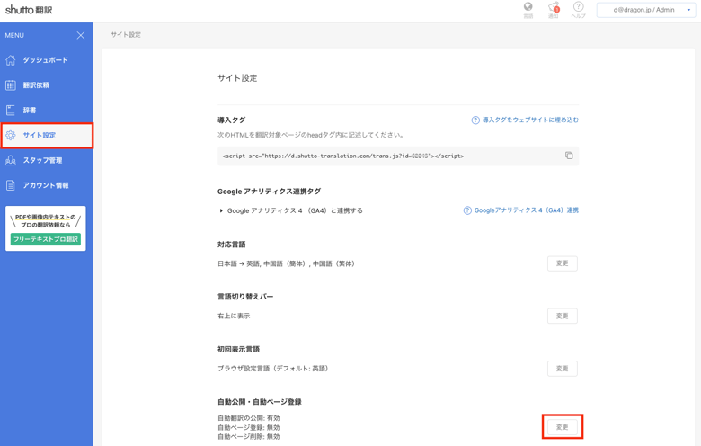Click the 日本語 → 英語 languages text
701x446 pixels.
coord(286,264)
